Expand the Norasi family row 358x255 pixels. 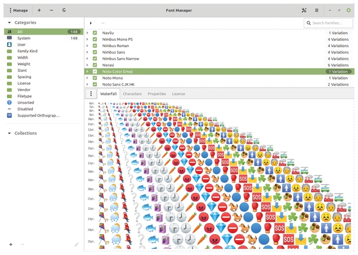click(x=87, y=65)
